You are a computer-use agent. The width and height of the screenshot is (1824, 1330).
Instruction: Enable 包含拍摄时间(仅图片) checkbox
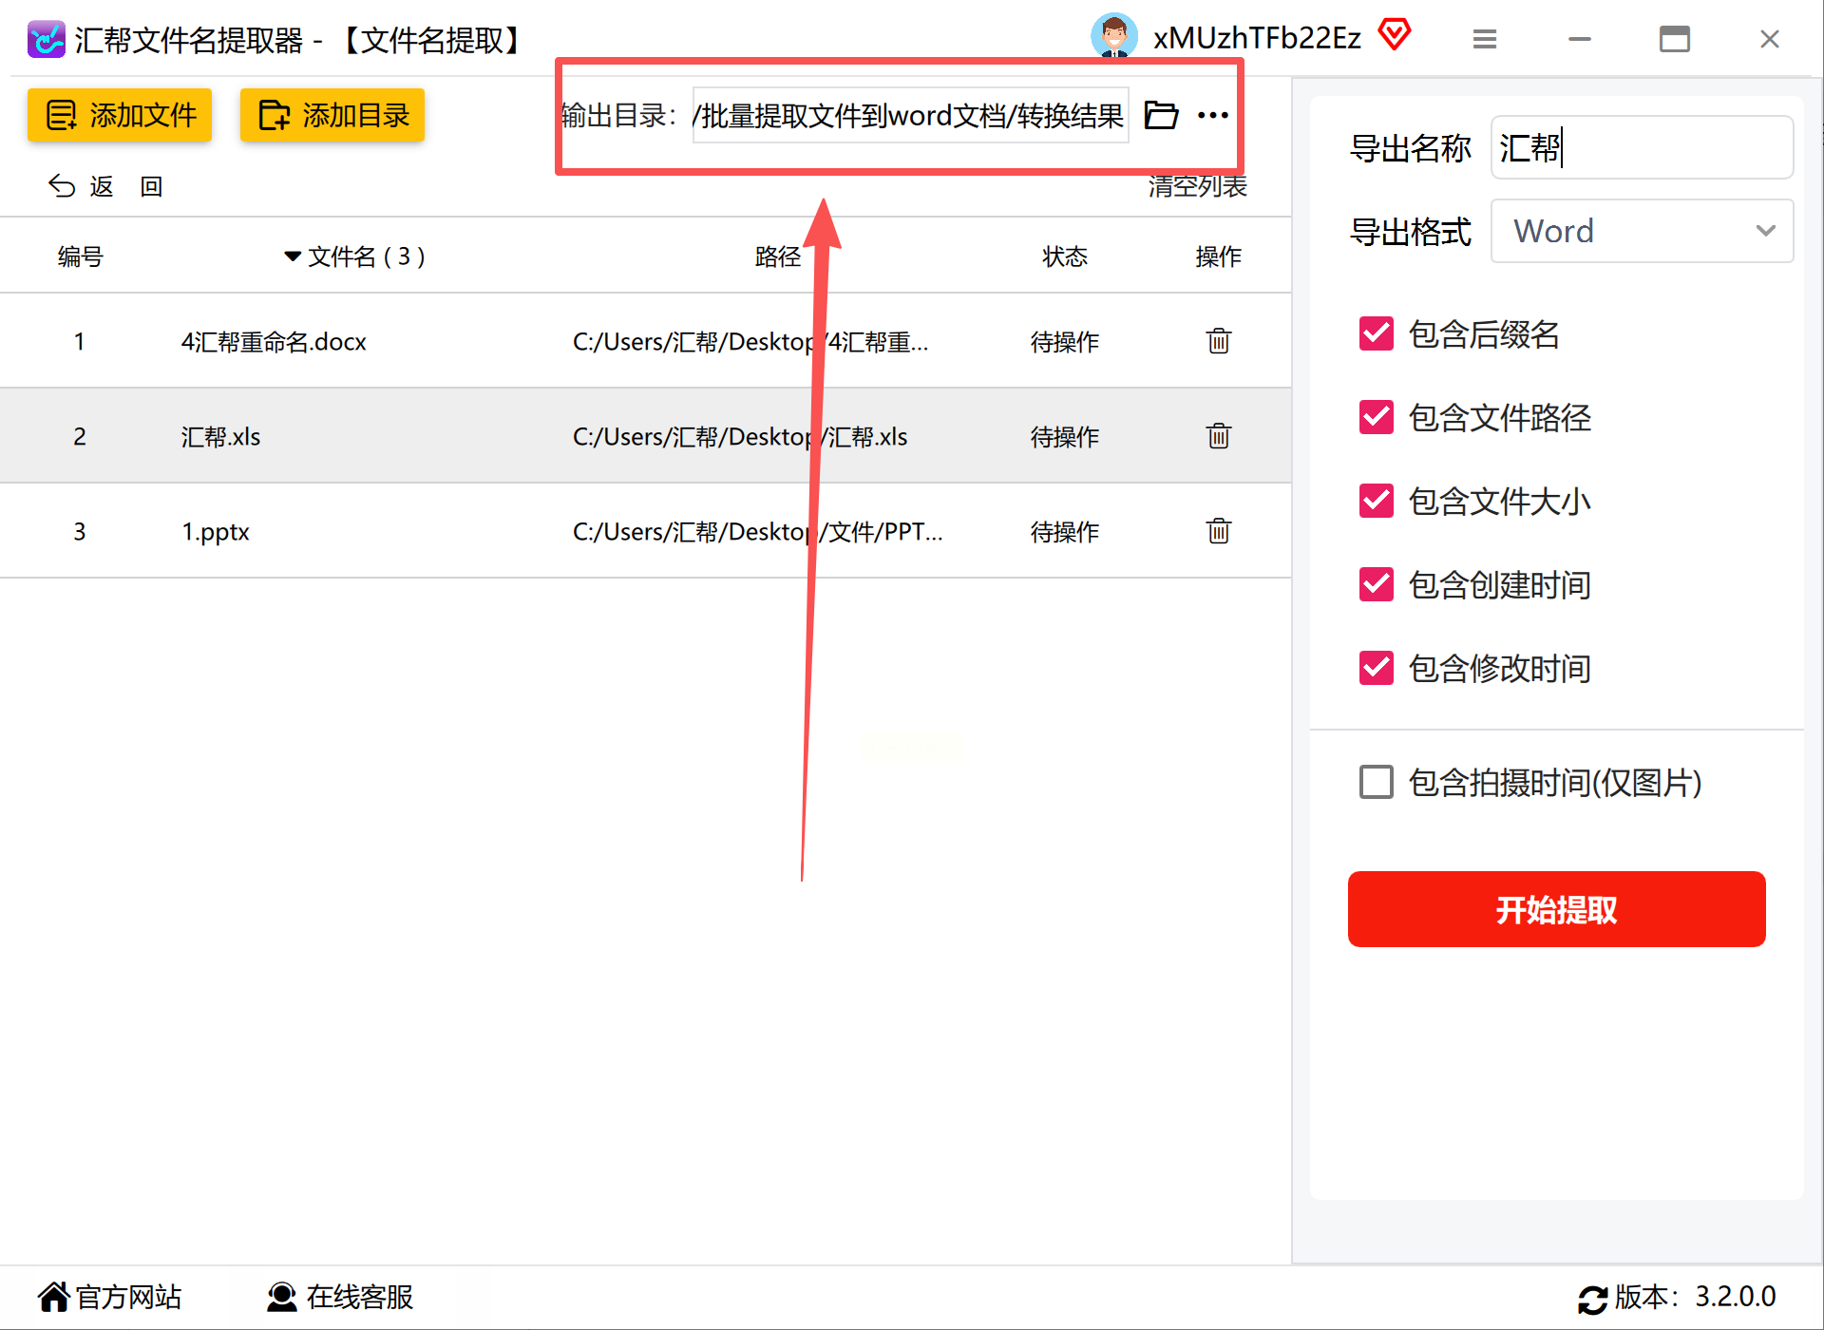click(1376, 783)
